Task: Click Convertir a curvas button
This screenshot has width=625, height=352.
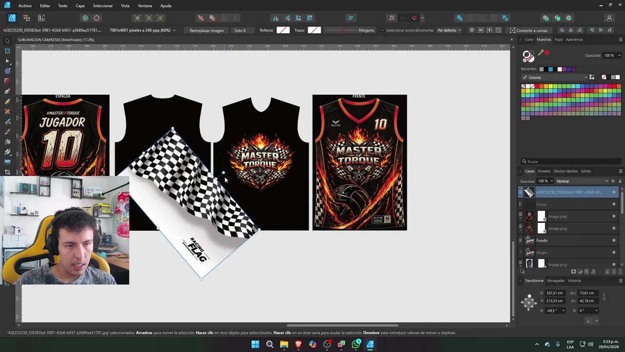Action: pos(529,30)
